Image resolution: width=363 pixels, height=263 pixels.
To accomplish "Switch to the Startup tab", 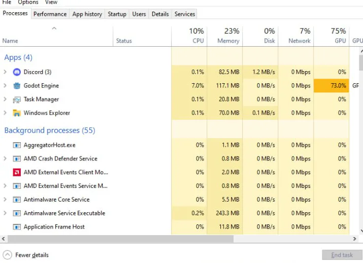I will click(x=117, y=14).
